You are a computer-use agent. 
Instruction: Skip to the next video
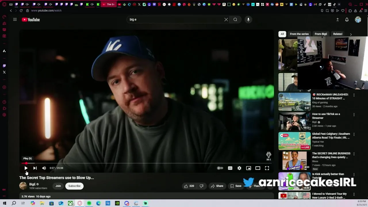point(35,168)
